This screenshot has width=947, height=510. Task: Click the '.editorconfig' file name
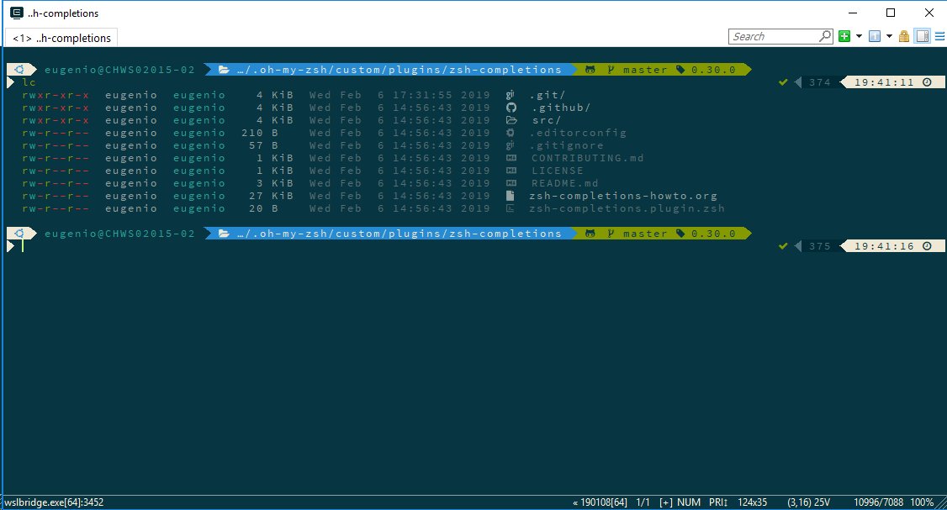pyautogui.click(x=579, y=133)
